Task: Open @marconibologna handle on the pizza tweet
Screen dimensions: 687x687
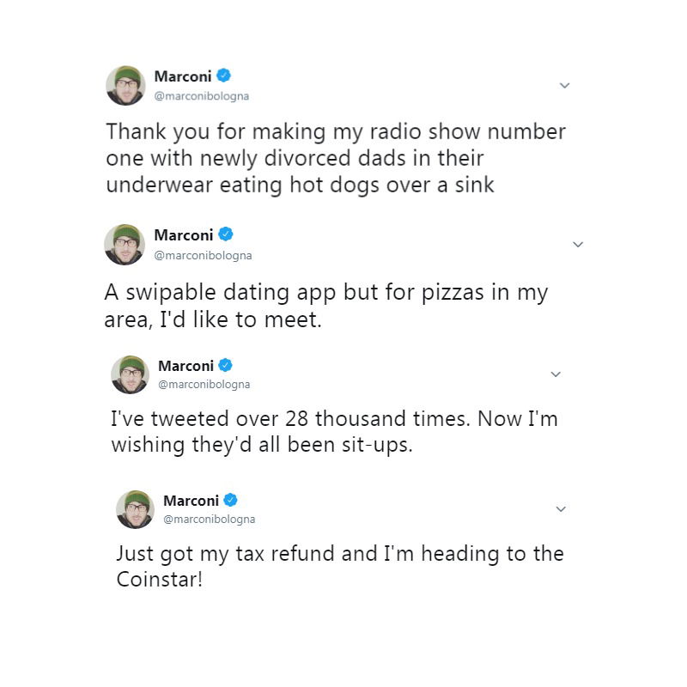Action: pyautogui.click(x=203, y=255)
